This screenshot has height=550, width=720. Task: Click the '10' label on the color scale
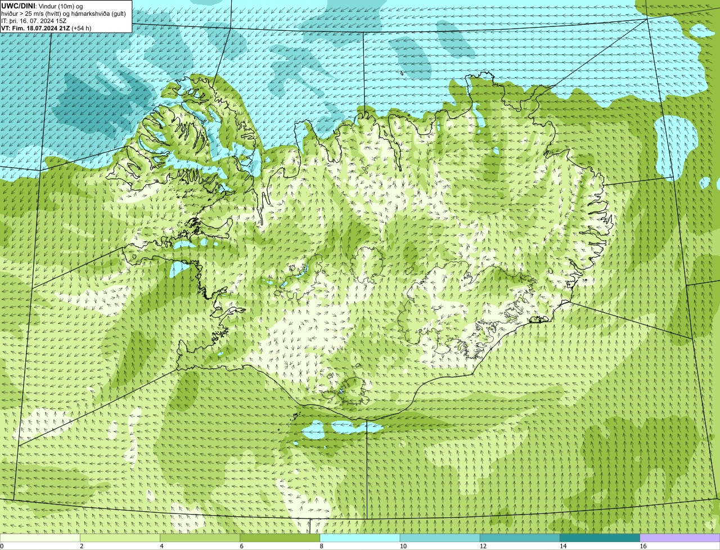click(403, 546)
